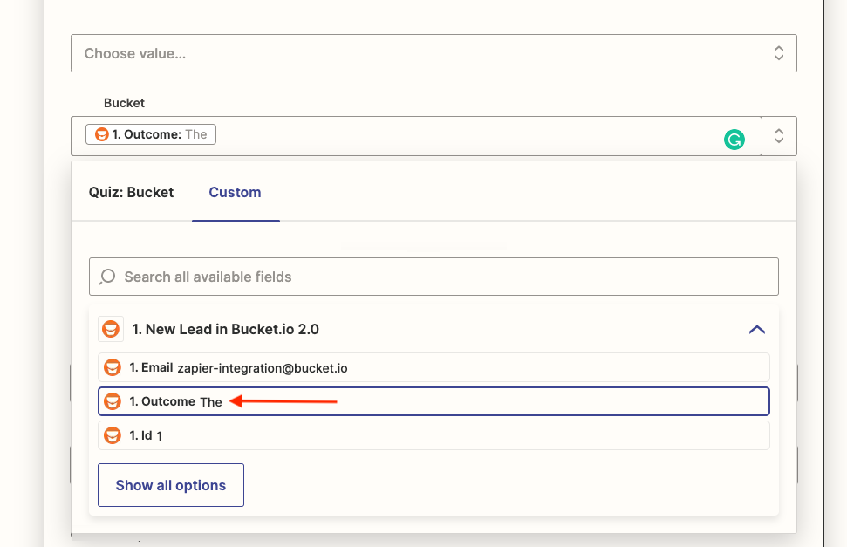
Task: Click the Bucket.io icon on Id row
Action: click(x=112, y=435)
